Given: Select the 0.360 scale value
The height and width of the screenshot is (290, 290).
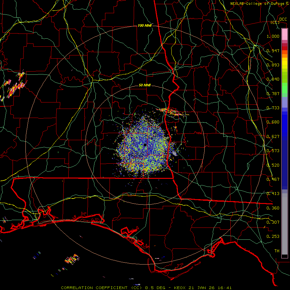Looking at the screenshot, I should pos(273,208).
